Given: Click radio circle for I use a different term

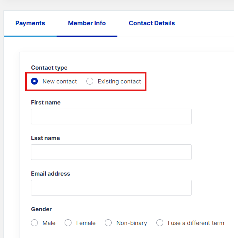Looking at the screenshot, I should tap(160, 223).
